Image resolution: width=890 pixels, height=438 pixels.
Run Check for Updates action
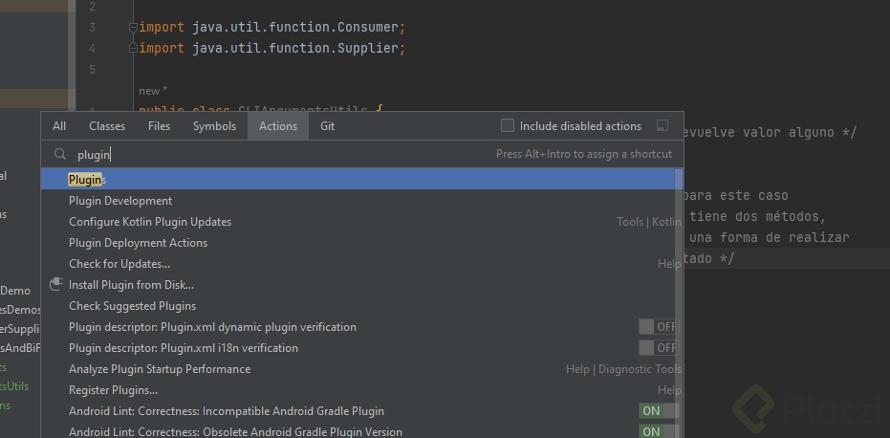119,264
